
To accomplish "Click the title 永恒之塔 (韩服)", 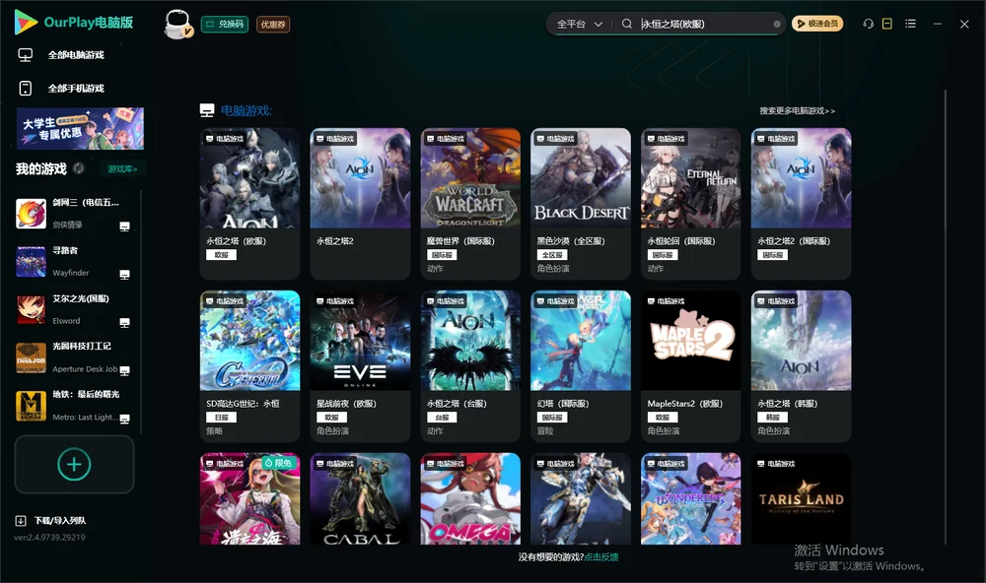I will pyautogui.click(x=787, y=404).
